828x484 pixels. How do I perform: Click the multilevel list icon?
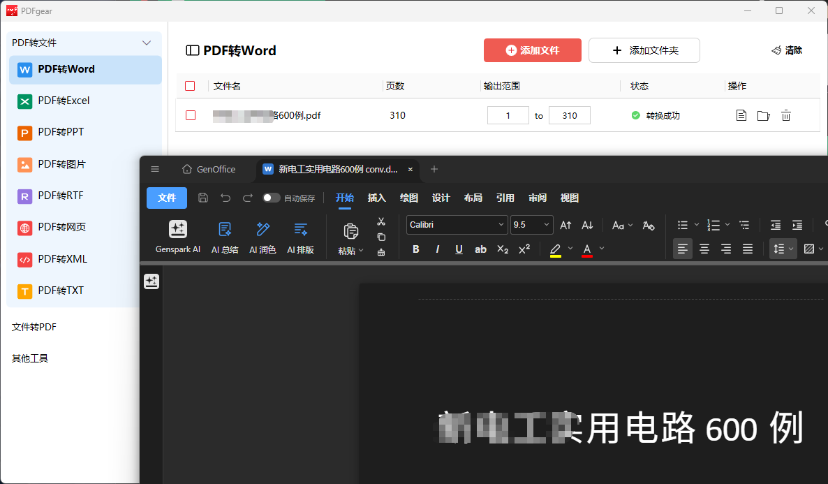pos(744,225)
